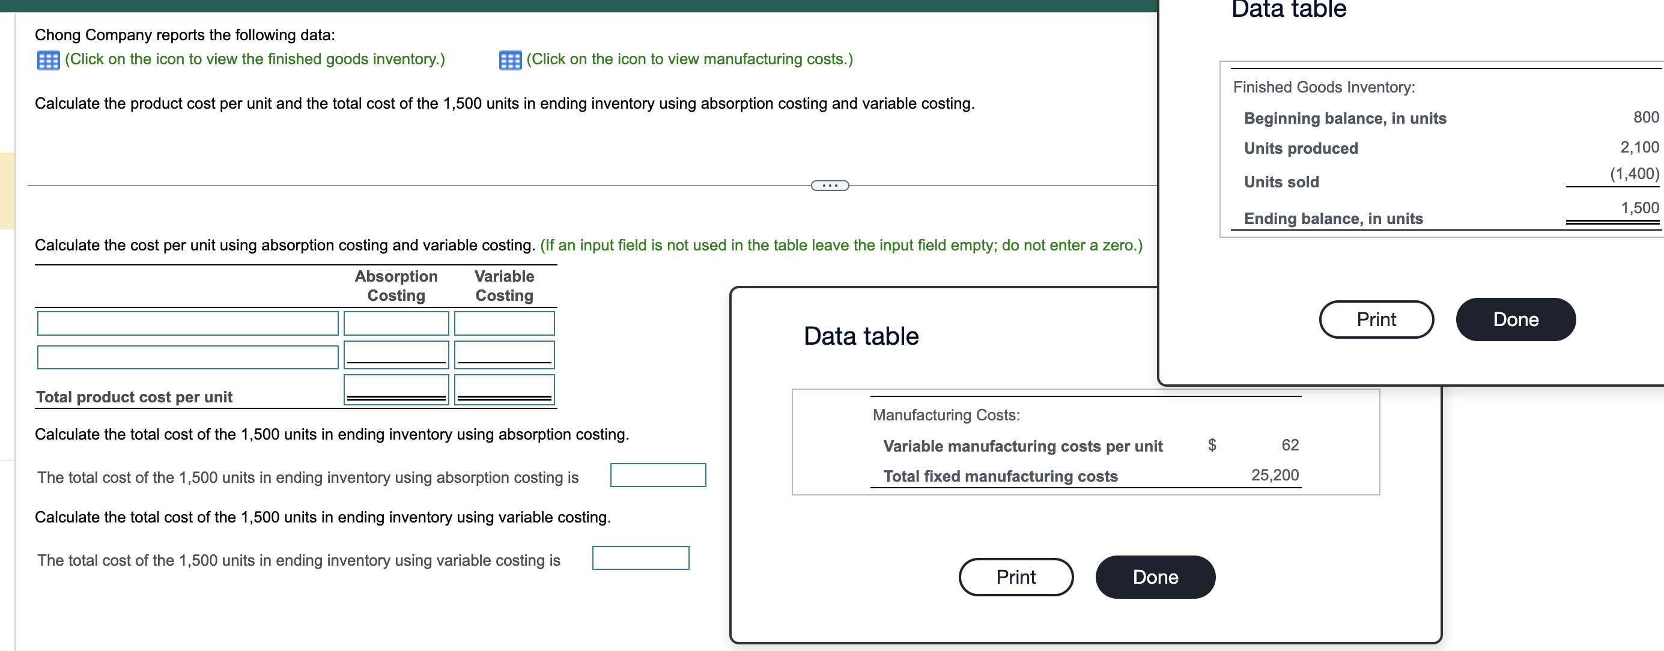
Task: Click Done on the Finished Goods Inventory data table
Action: 1515,318
